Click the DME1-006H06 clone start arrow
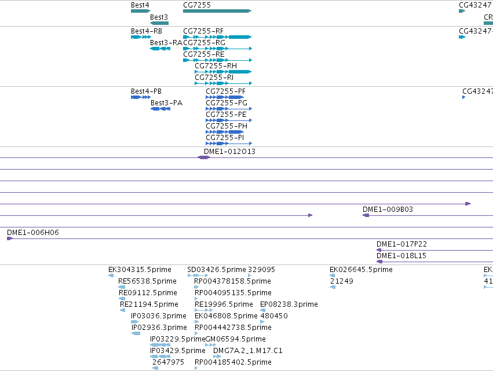 (10, 238)
